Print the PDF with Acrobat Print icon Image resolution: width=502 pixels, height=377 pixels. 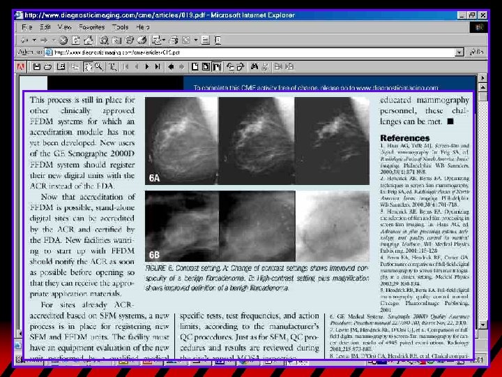click(x=48, y=67)
